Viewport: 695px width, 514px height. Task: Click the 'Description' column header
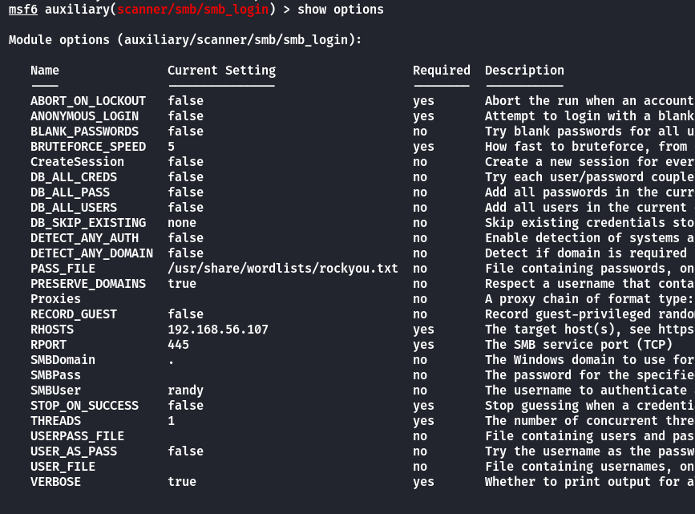[x=524, y=71]
